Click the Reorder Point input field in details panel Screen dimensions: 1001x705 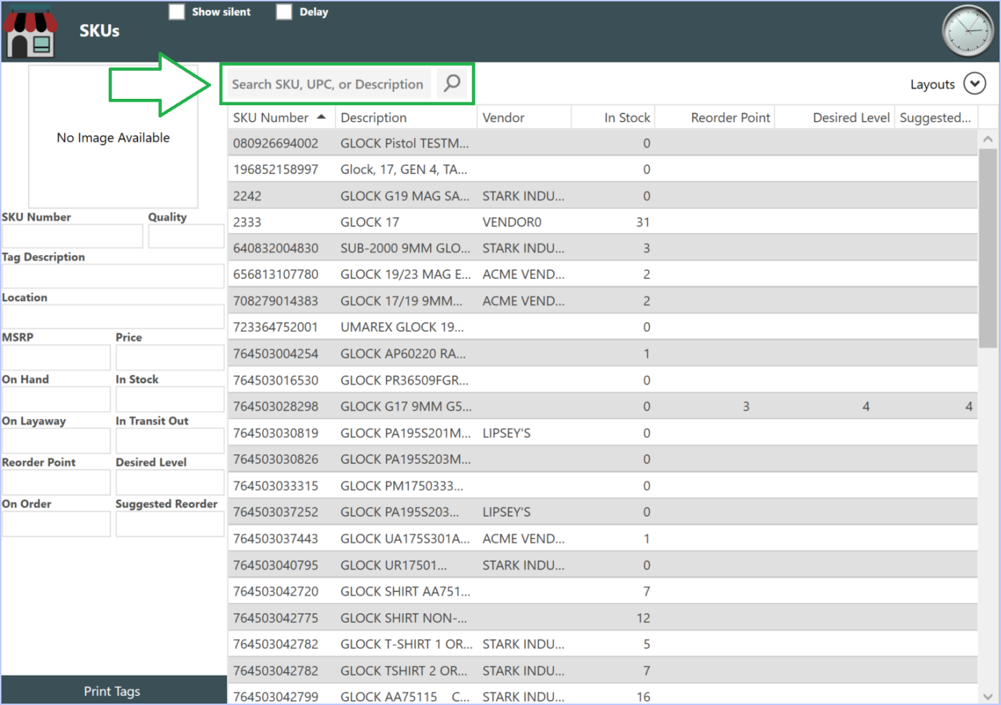[56, 482]
